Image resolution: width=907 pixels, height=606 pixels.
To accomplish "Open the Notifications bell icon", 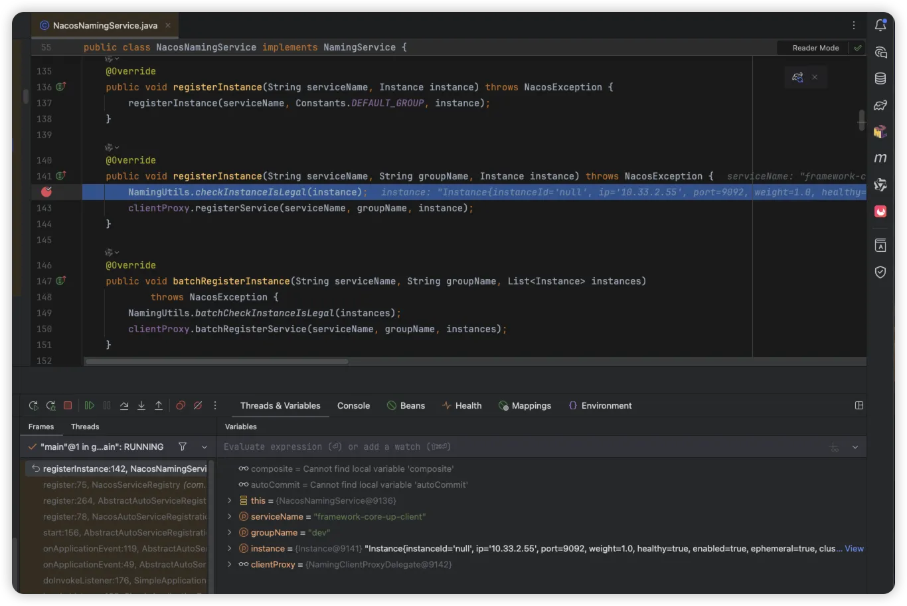I will click(x=880, y=25).
